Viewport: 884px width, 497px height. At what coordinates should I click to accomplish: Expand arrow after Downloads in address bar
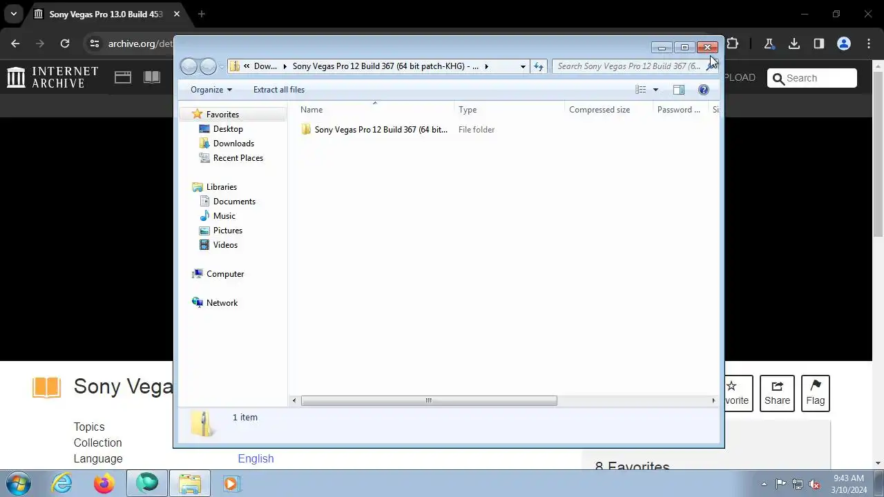(284, 66)
